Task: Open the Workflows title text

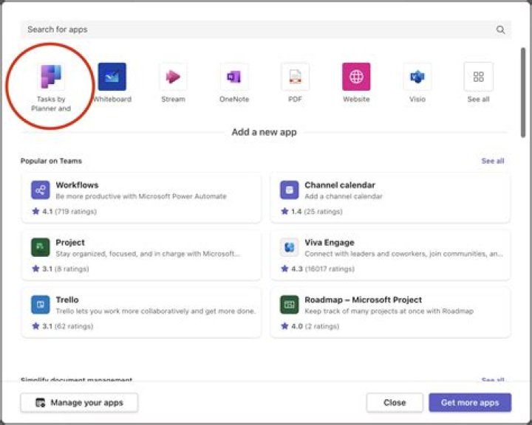Action: [x=77, y=185]
